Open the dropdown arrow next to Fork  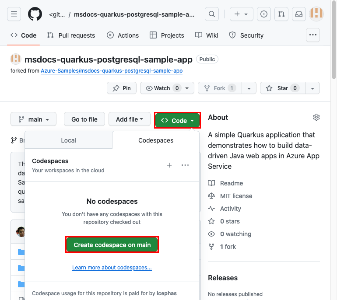[x=249, y=88]
